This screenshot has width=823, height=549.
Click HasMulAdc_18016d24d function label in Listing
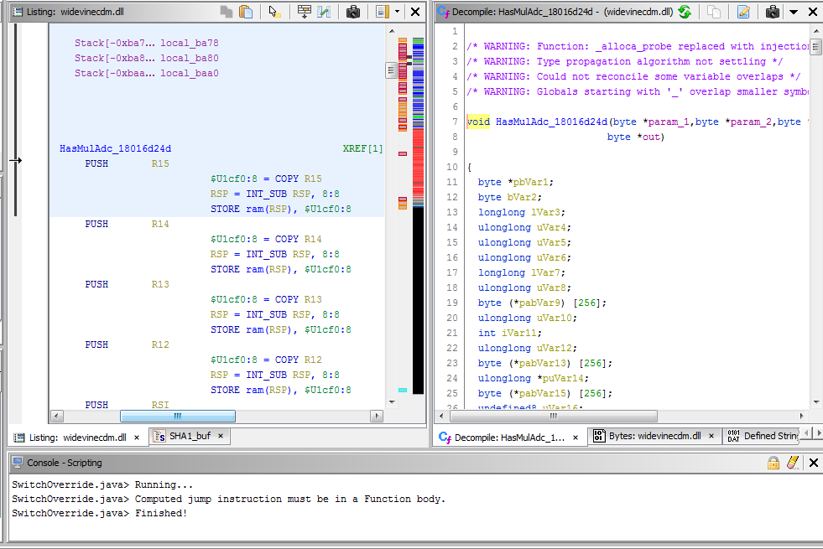116,149
